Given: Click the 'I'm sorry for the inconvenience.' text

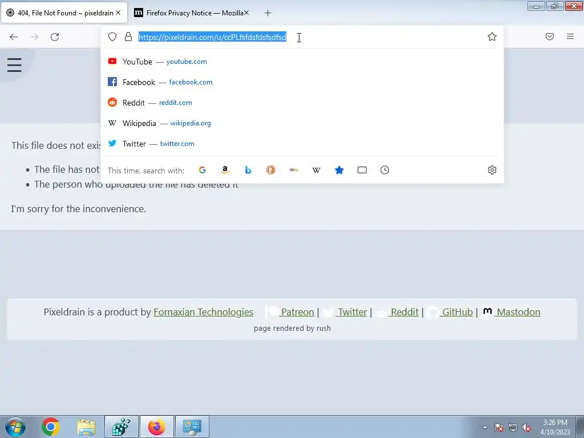Looking at the screenshot, I should point(79,209).
